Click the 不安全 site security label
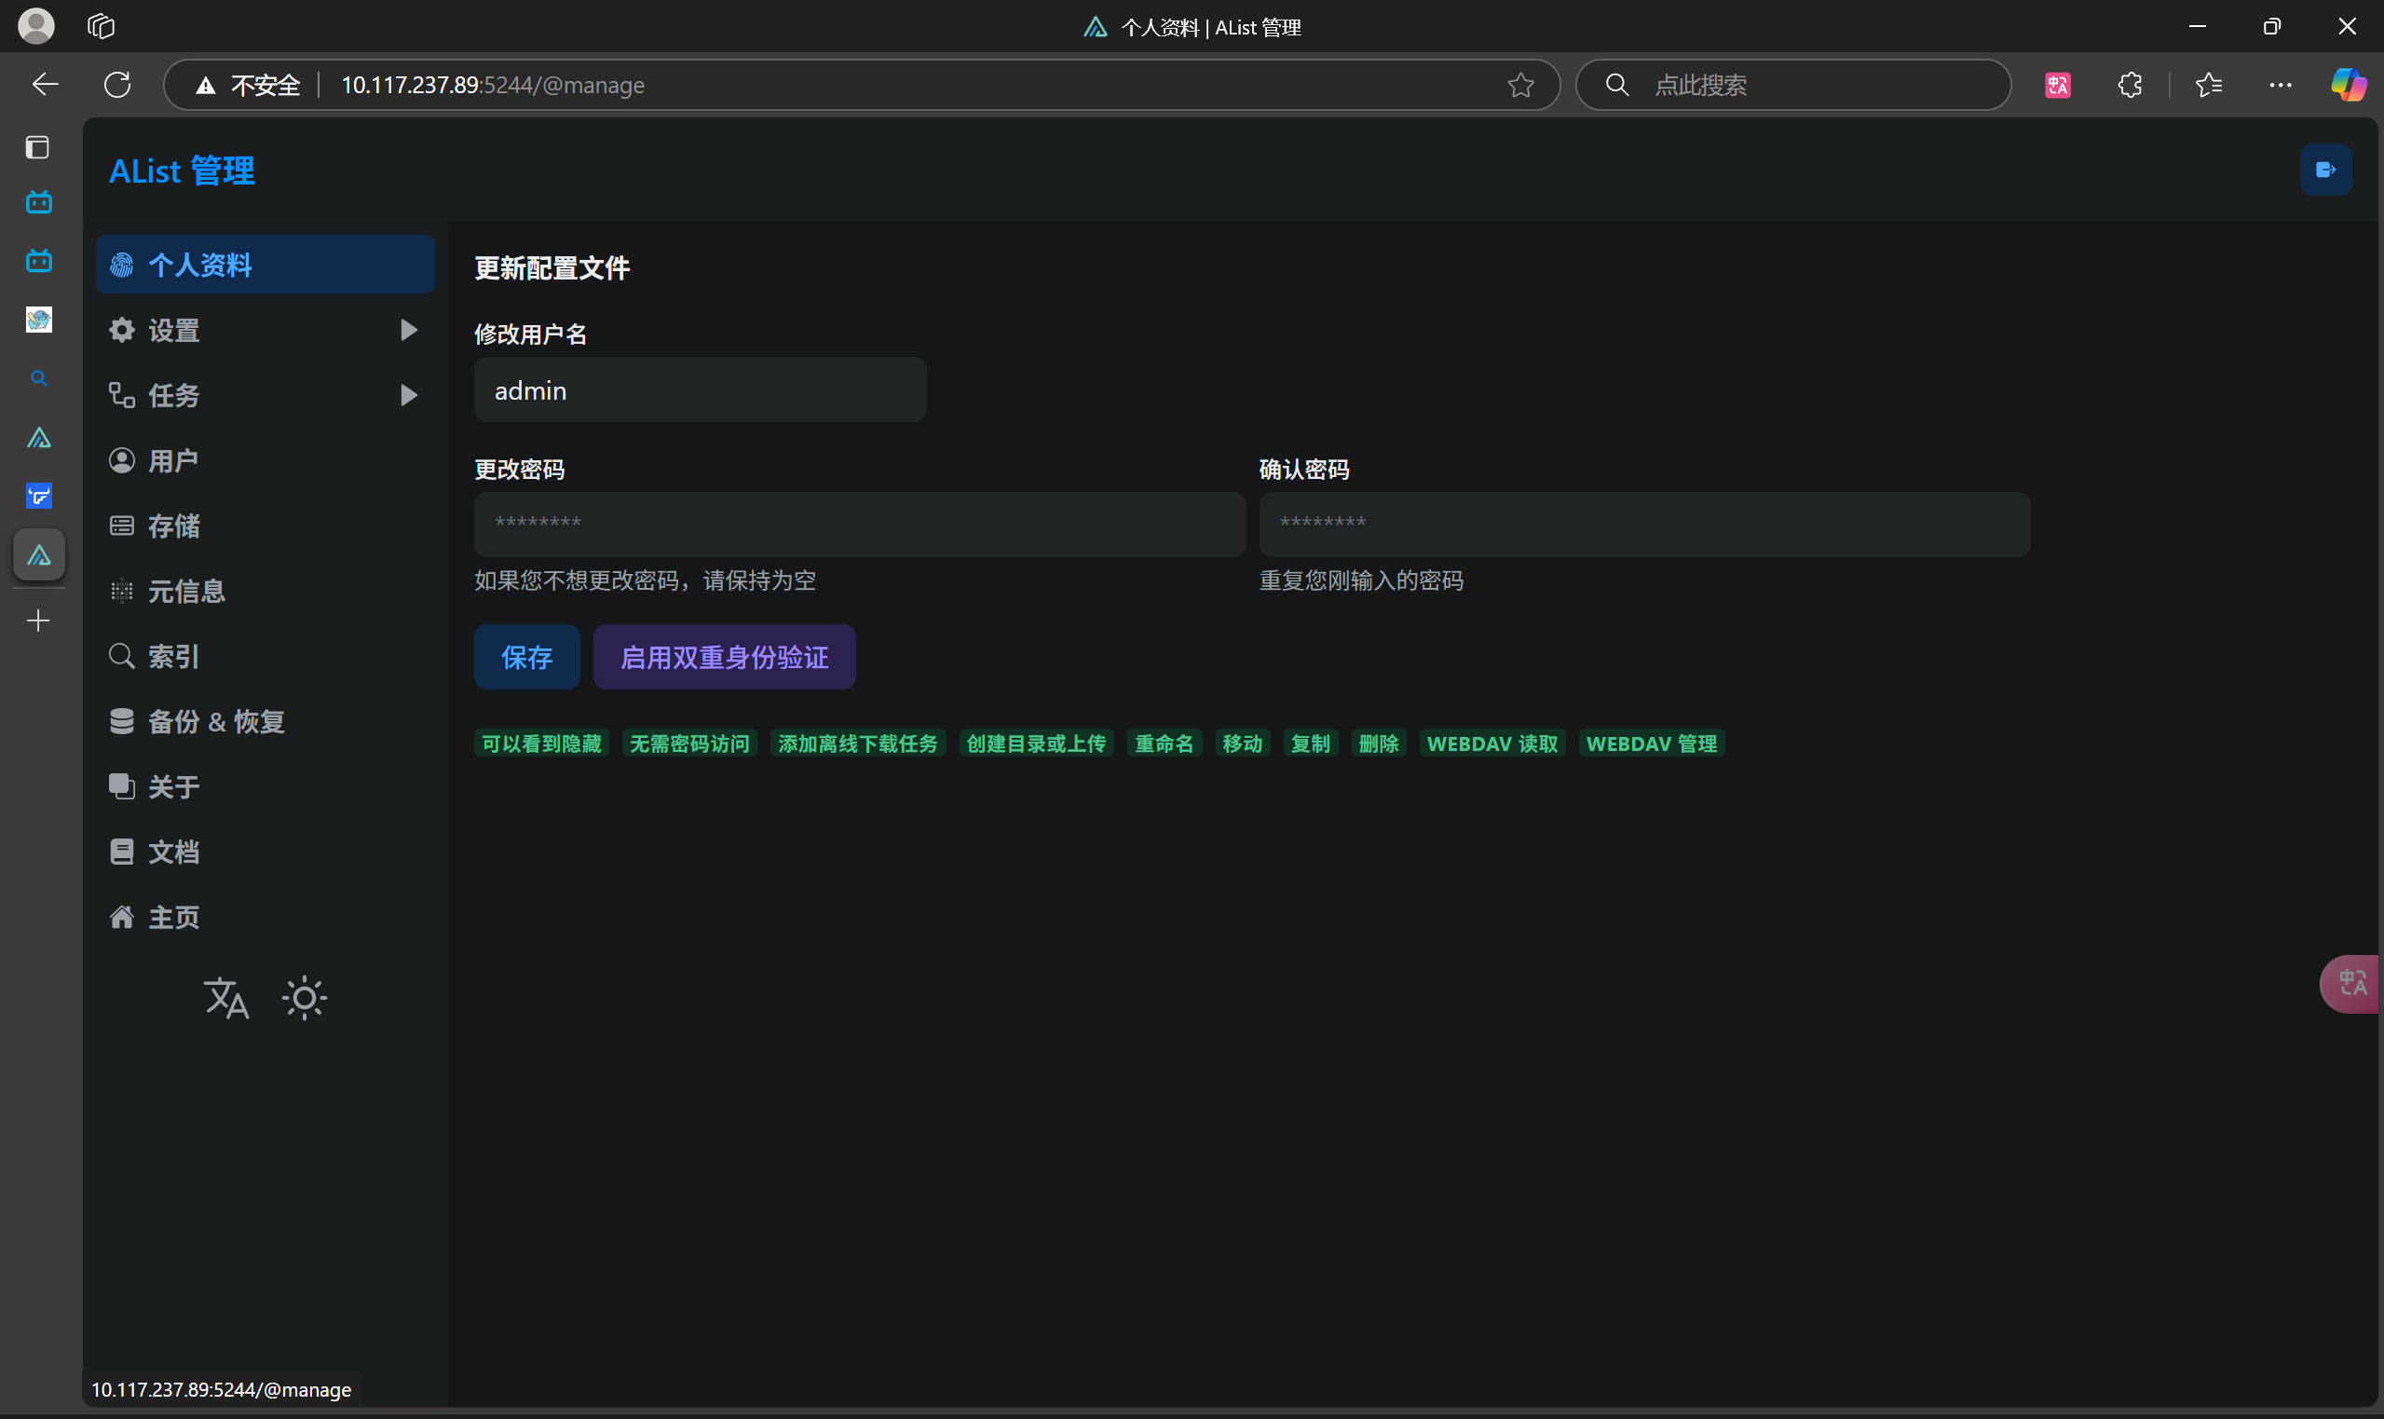 266,85
